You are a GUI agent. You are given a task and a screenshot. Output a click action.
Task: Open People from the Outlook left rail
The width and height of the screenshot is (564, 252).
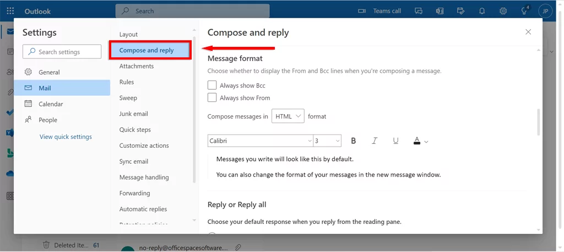click(x=10, y=72)
